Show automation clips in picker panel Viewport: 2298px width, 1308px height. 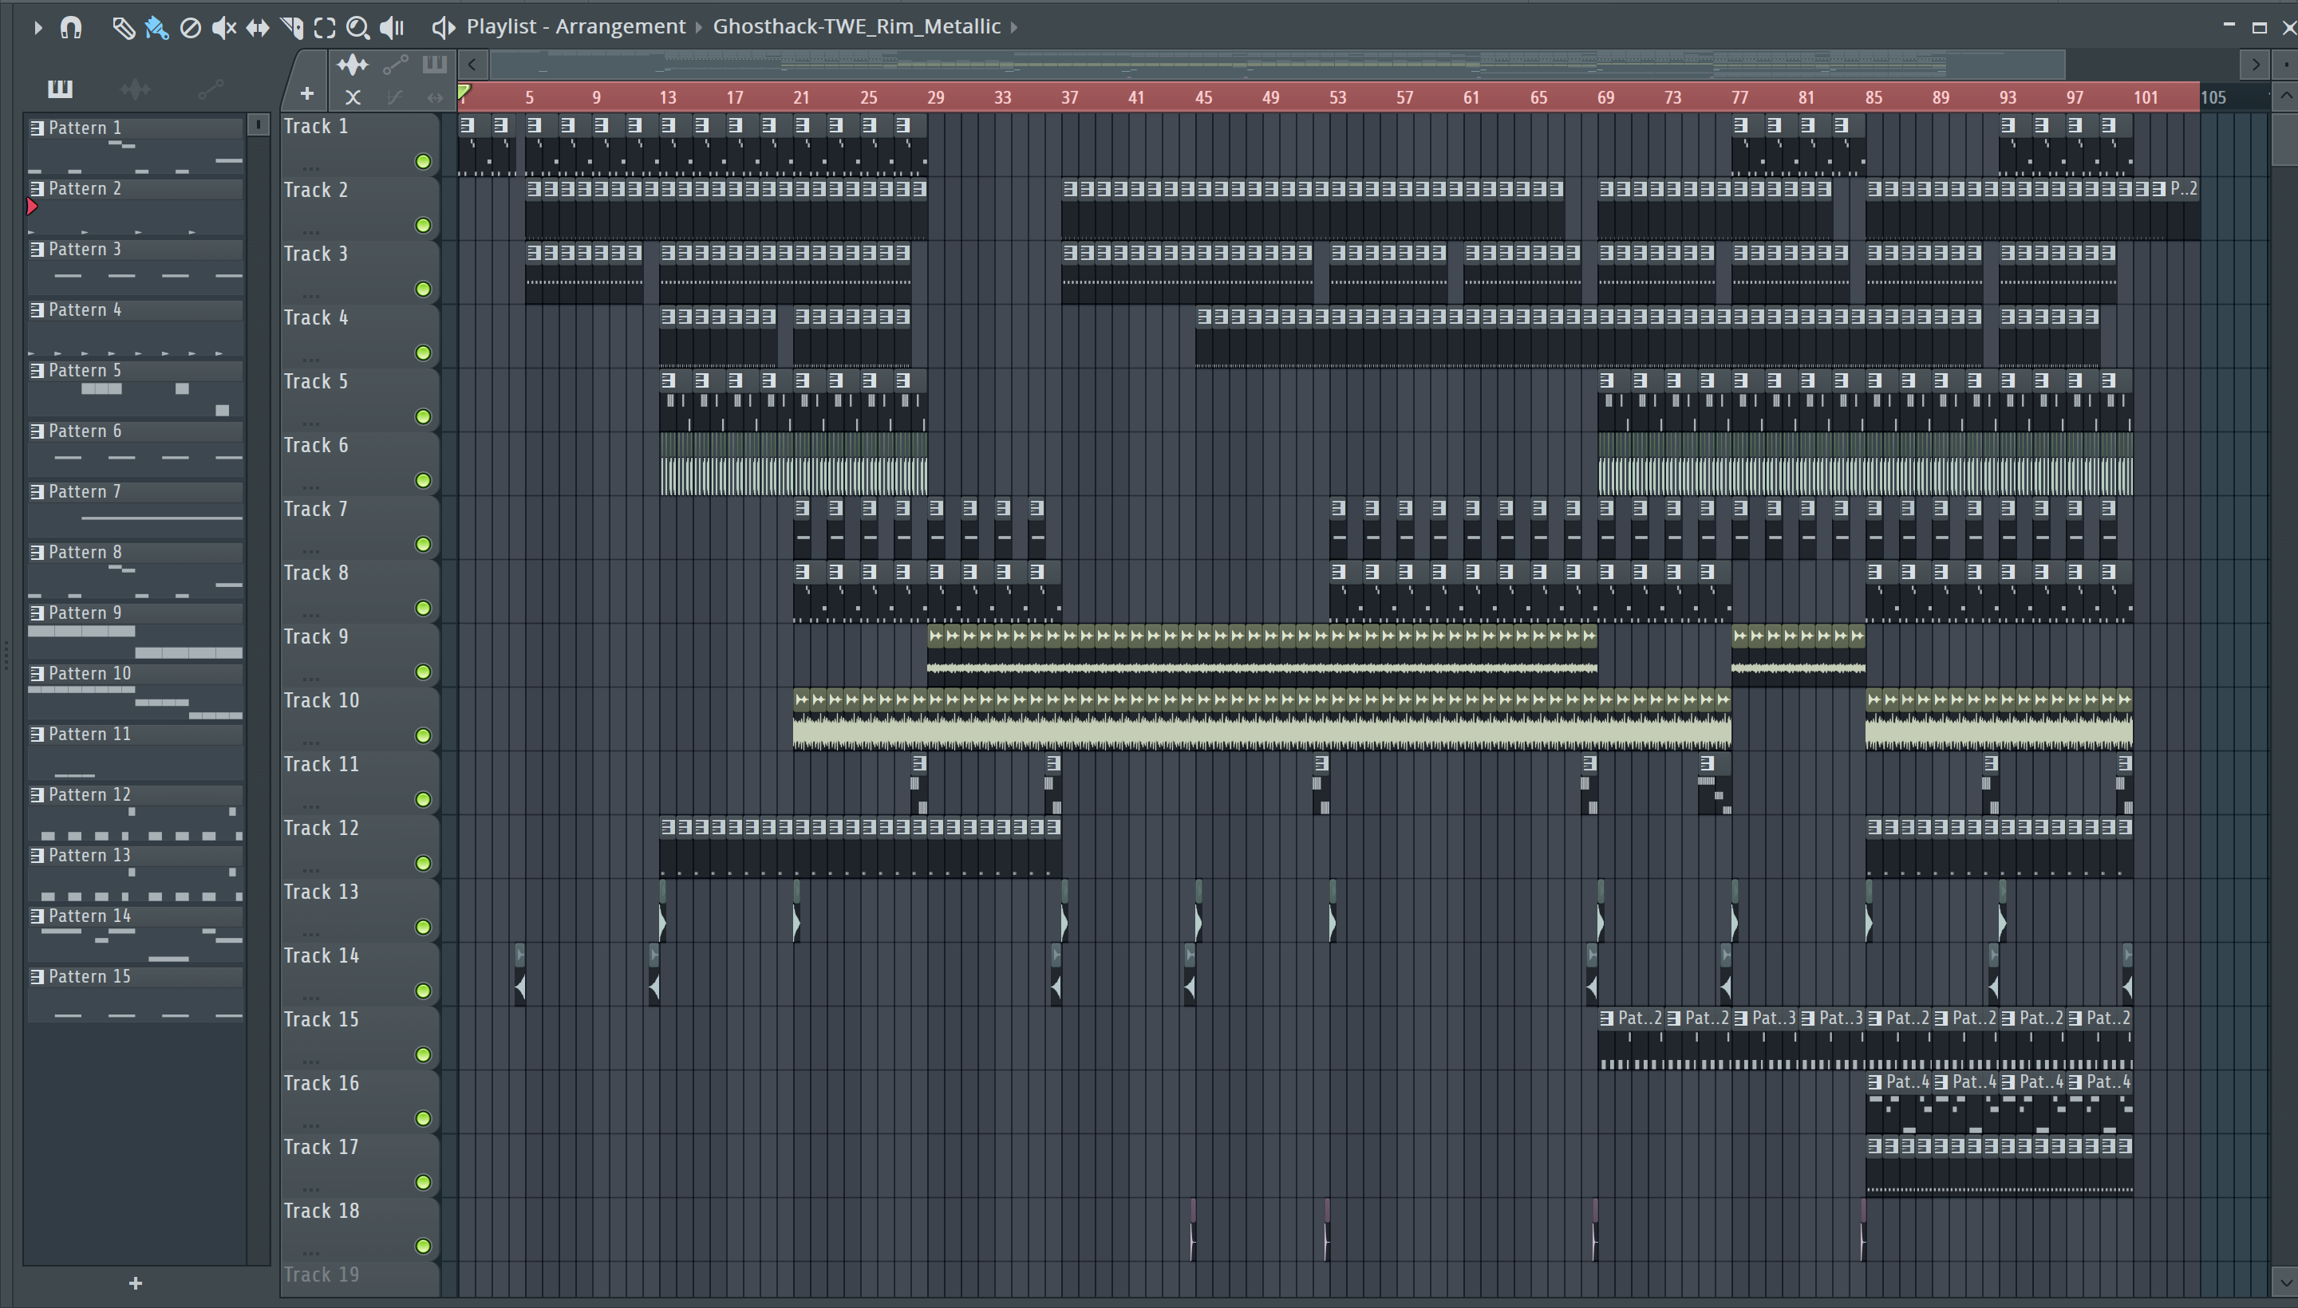coord(211,88)
